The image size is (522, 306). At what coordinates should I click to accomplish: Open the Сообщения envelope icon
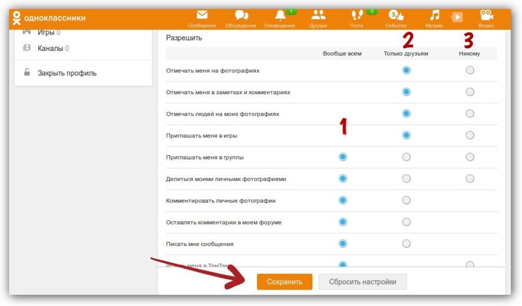202,15
